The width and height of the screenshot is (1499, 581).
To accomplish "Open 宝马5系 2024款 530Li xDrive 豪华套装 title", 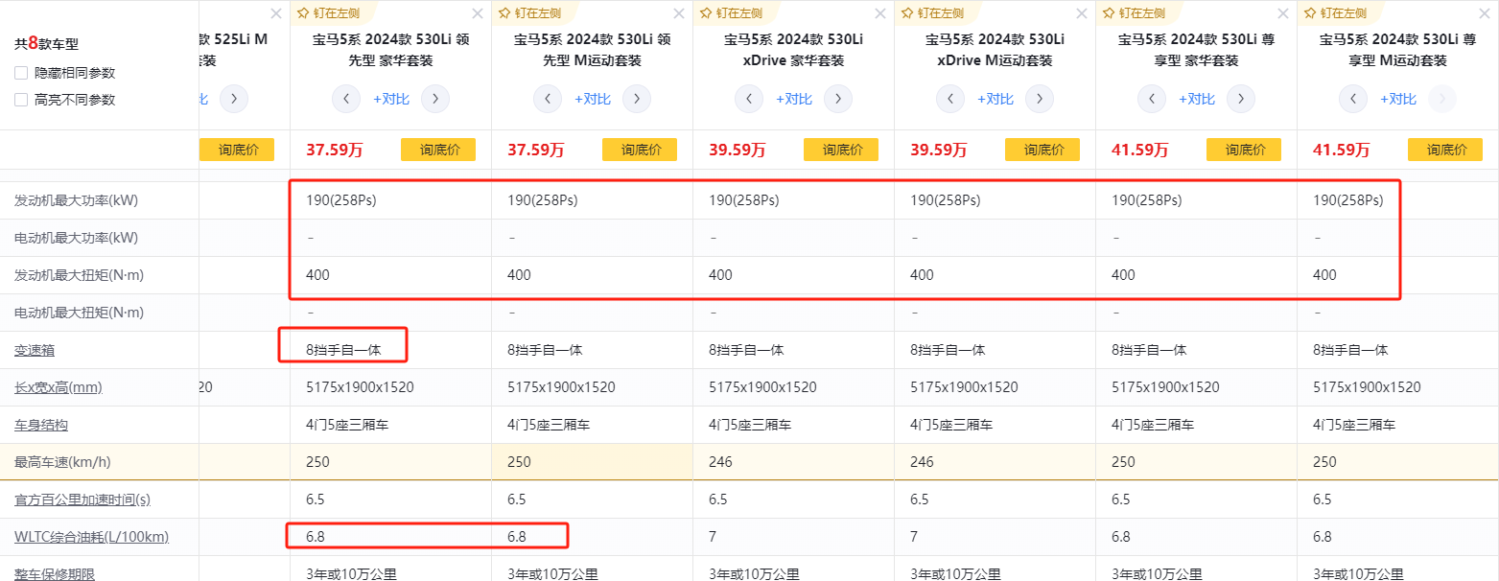I will coord(794,50).
